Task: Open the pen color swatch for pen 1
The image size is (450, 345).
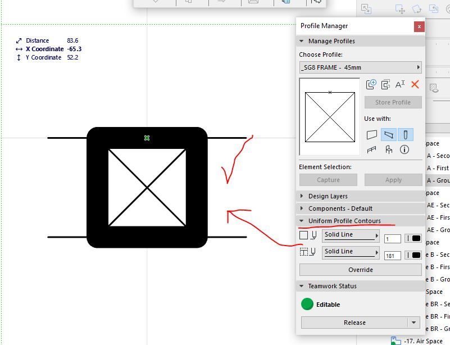Action: tap(413, 238)
